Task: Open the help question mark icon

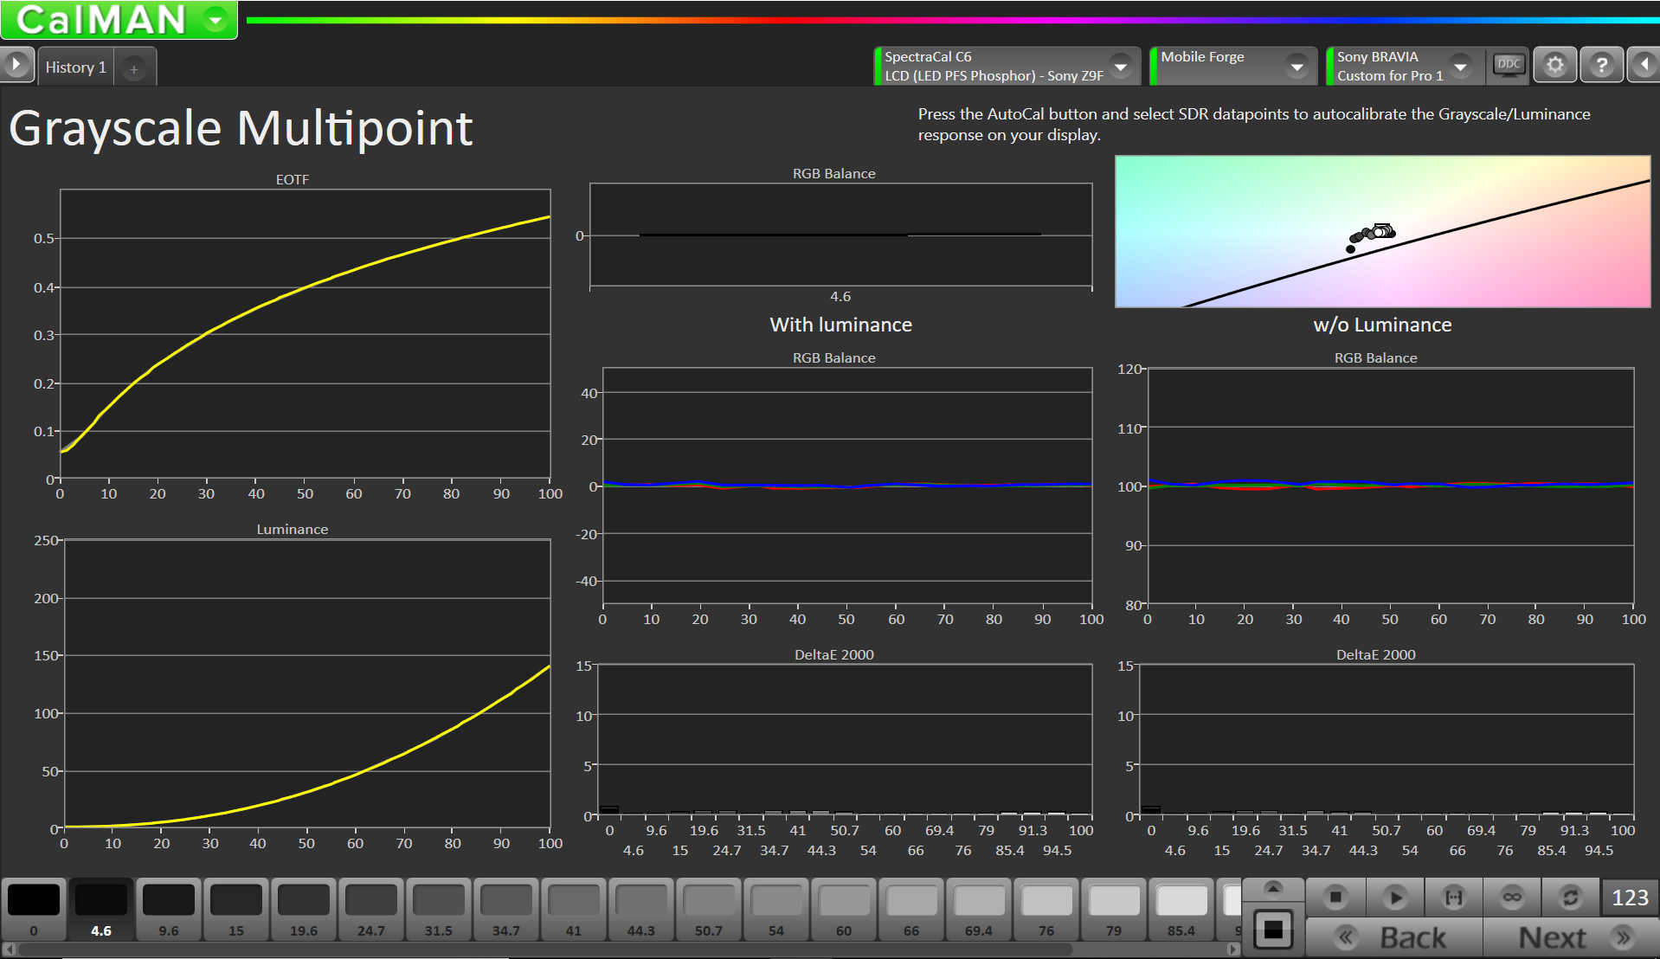Action: coord(1601,66)
